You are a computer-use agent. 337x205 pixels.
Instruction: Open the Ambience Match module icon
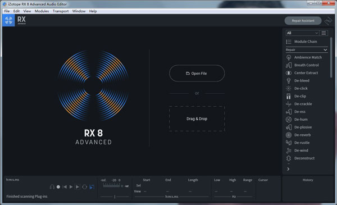pos(289,57)
